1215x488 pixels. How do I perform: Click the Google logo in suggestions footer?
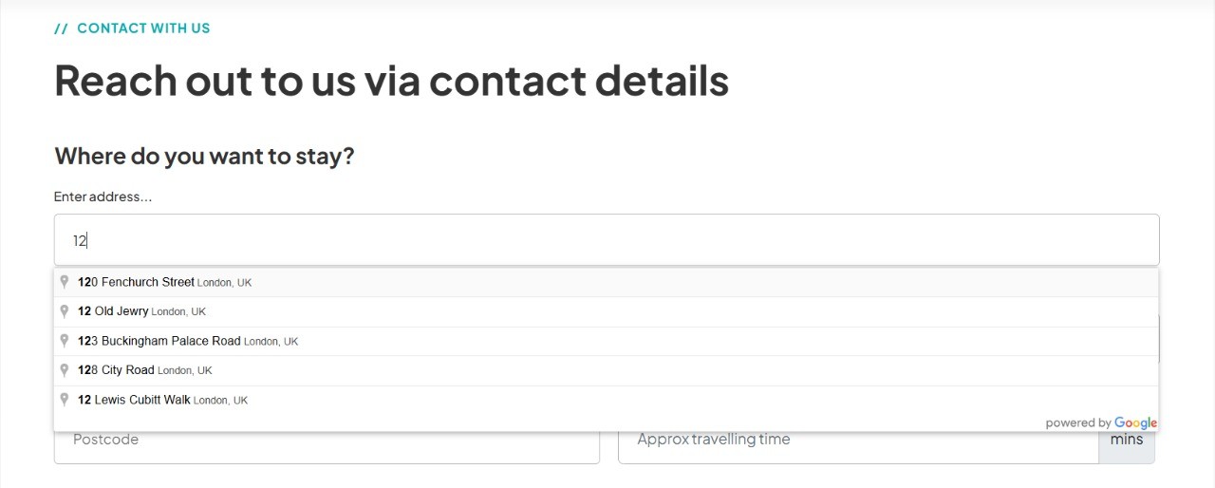[1135, 423]
